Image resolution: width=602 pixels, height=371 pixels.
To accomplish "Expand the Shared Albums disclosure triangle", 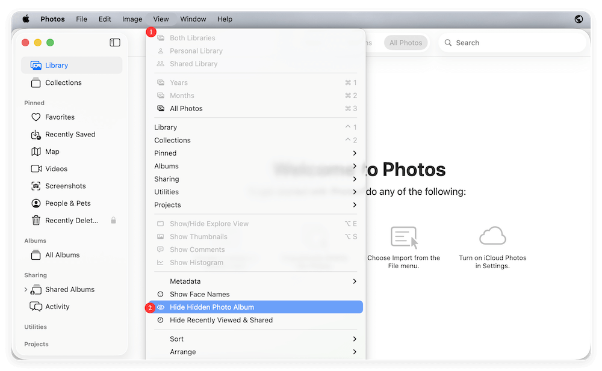I will coord(25,289).
